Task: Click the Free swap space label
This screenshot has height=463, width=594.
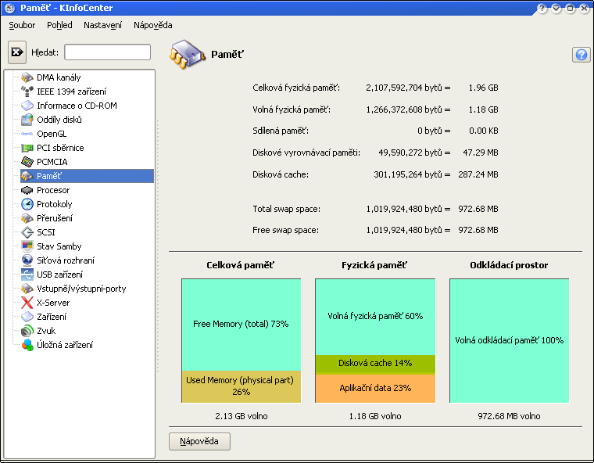Action: point(285,230)
